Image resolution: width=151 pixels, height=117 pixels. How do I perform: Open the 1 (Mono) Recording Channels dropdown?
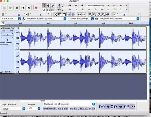tap(81, 19)
